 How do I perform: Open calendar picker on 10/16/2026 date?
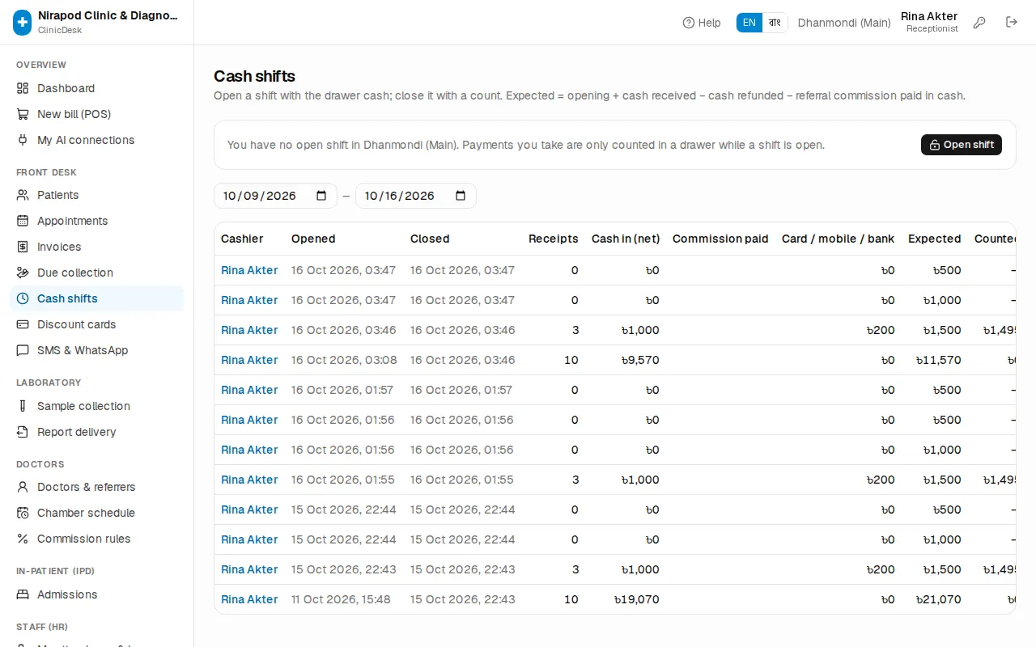461,196
